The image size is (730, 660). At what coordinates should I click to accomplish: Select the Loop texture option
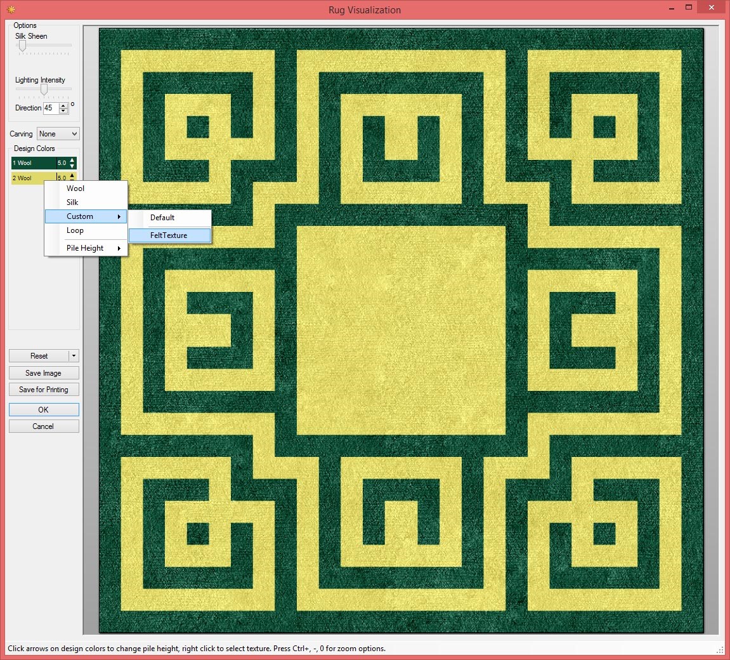pyautogui.click(x=75, y=230)
